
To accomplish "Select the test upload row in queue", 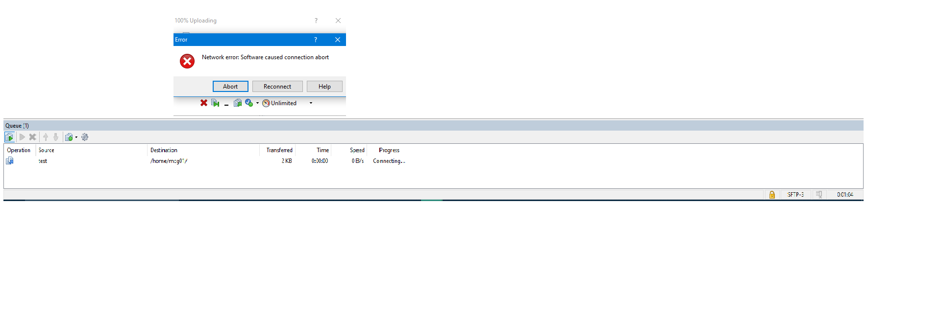I will (43, 161).
